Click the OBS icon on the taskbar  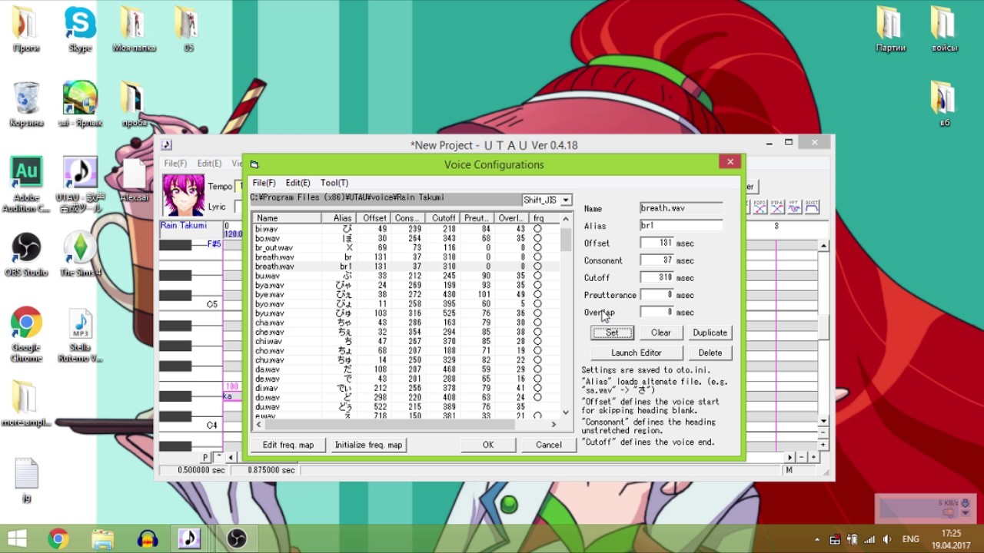click(x=237, y=538)
